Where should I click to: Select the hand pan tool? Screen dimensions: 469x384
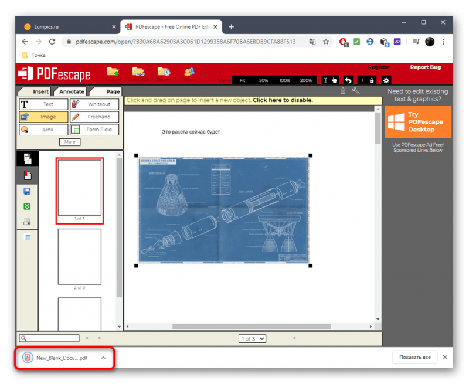tap(334, 80)
